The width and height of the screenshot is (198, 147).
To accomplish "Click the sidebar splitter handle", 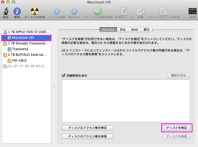I will pos(54,86).
